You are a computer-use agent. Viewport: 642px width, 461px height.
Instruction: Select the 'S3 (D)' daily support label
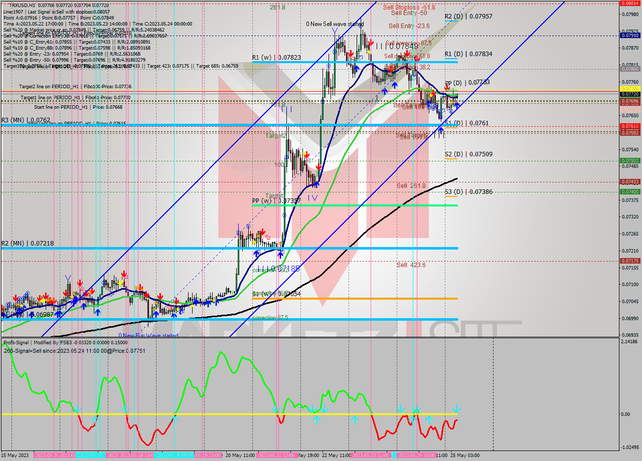pyautogui.click(x=453, y=192)
